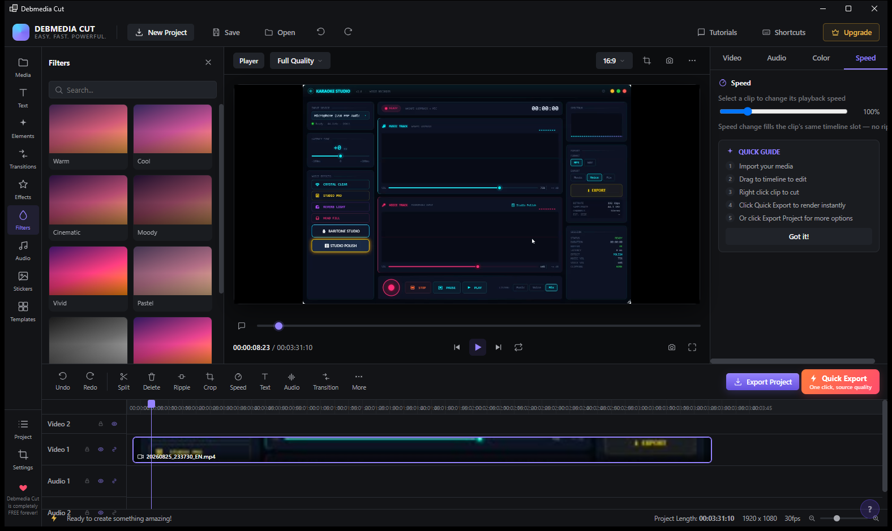Viewport: 892px width, 531px height.
Task: Click the Undo button in timeline toolbar
Action: click(62, 381)
